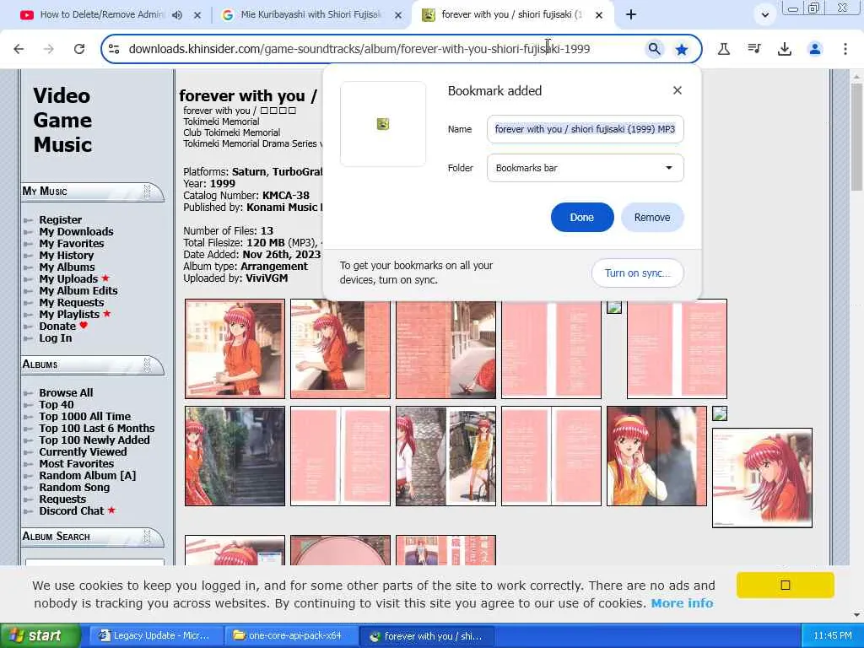Close the forever with you tab
The width and height of the screenshot is (864, 648).
pyautogui.click(x=599, y=15)
